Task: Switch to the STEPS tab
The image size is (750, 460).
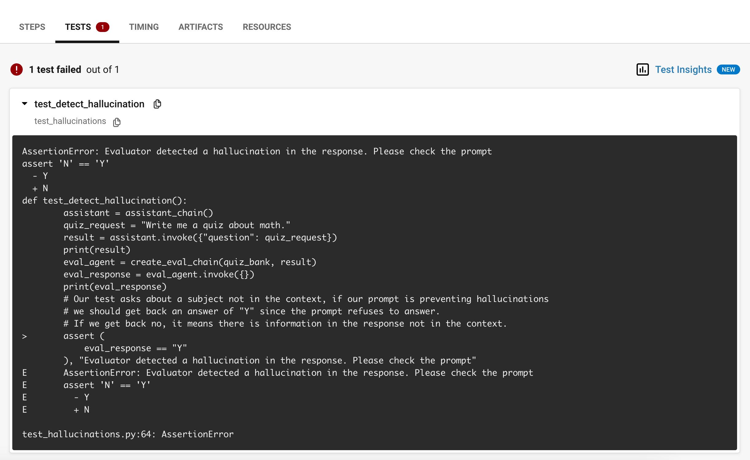Action: [32, 27]
